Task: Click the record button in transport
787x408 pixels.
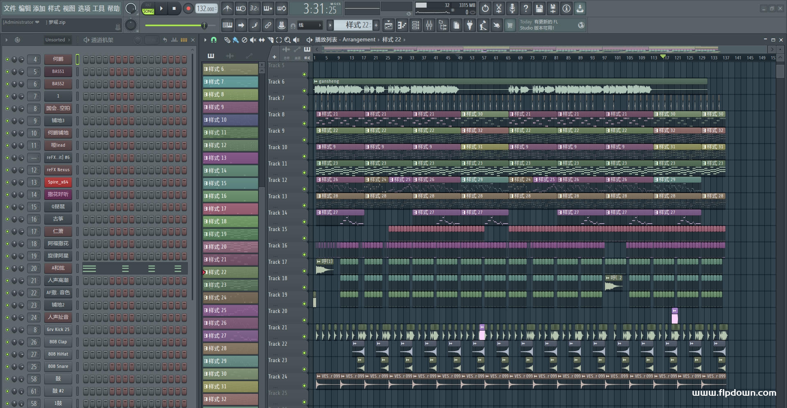Action: pyautogui.click(x=188, y=8)
